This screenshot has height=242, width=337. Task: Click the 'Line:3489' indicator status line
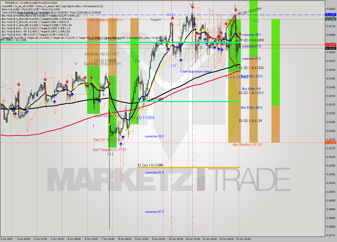point(52,6)
